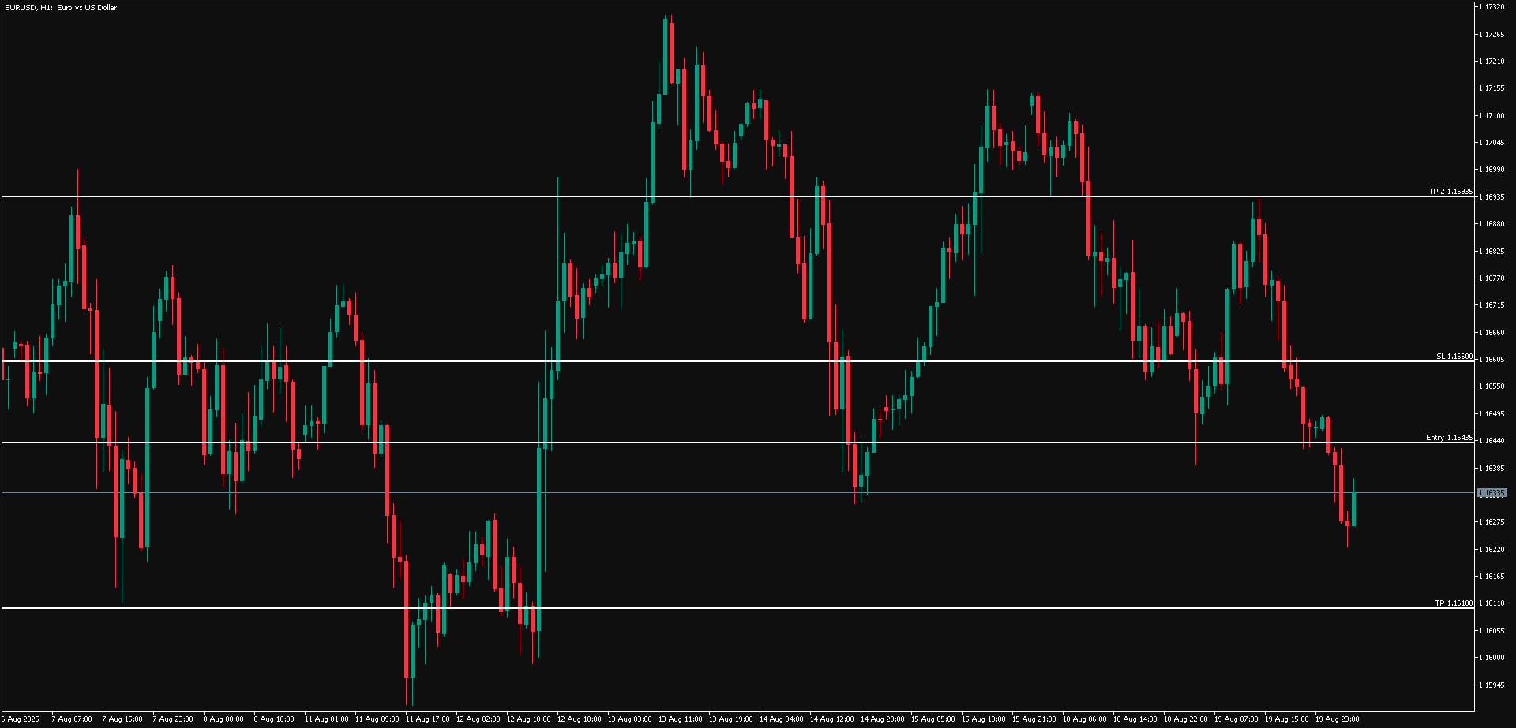
Task: Click the 19 Aug 23:00 time label
Action: [1337, 719]
